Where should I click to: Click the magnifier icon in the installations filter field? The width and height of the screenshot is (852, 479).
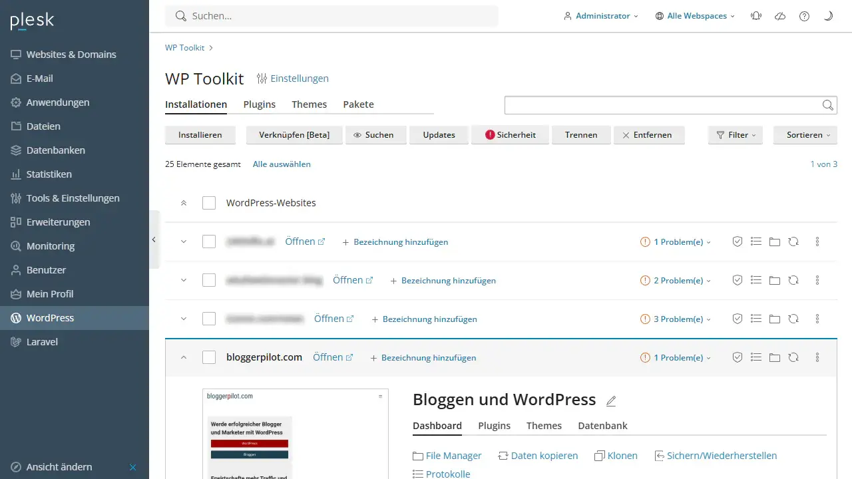tap(827, 105)
